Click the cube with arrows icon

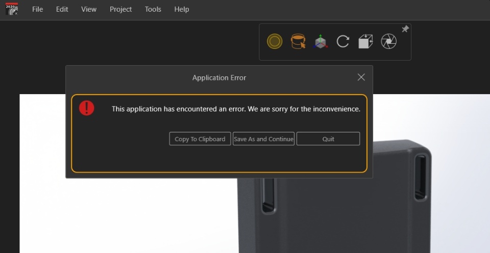365,41
